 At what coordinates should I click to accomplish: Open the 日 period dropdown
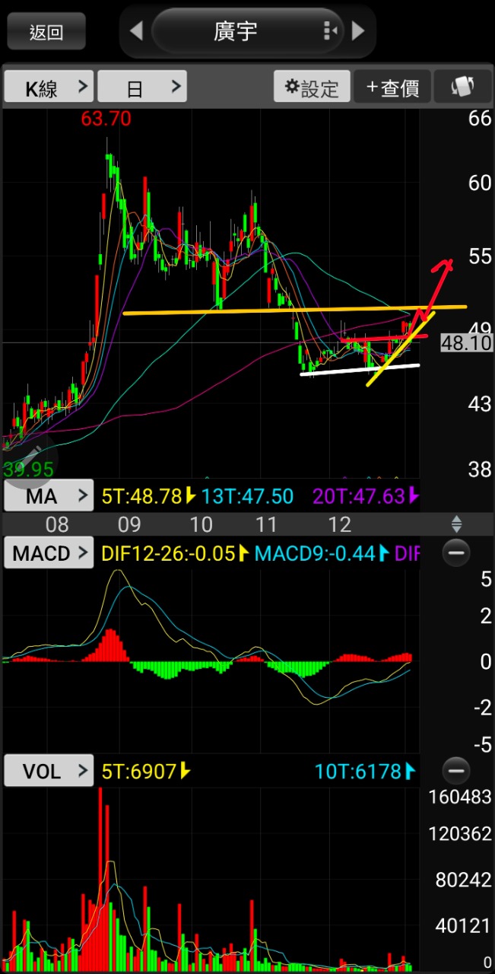[x=142, y=87]
